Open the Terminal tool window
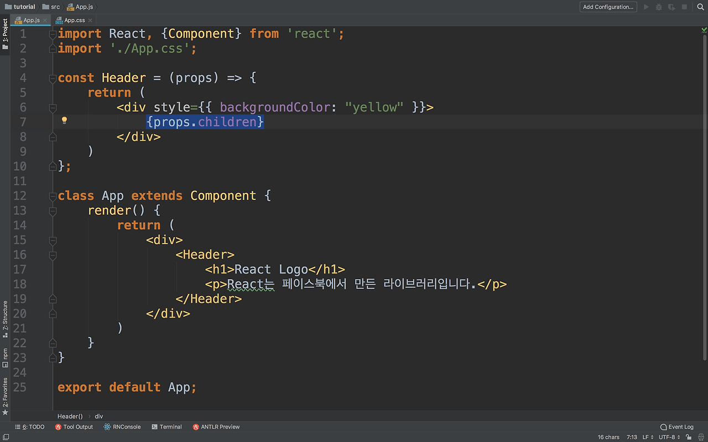708x442 pixels. tap(166, 427)
